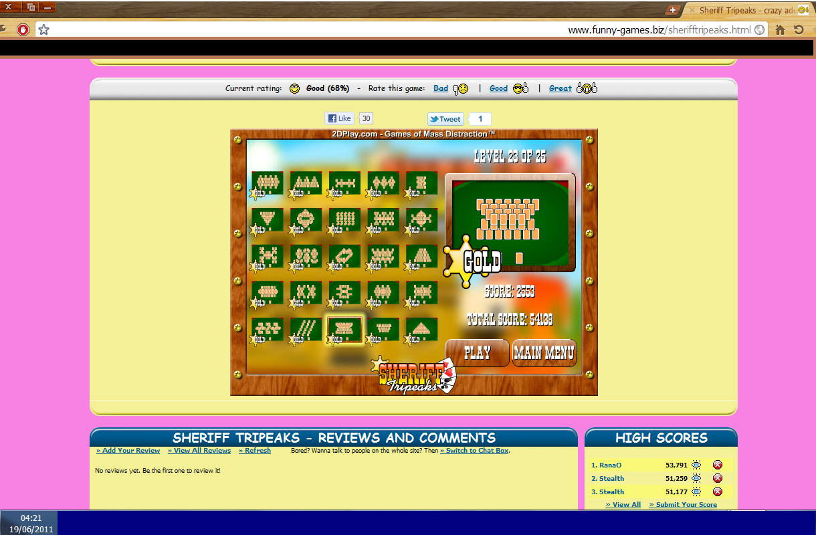Click the red X icon in RanaO's row
The height and width of the screenshot is (535, 816).
[718, 465]
